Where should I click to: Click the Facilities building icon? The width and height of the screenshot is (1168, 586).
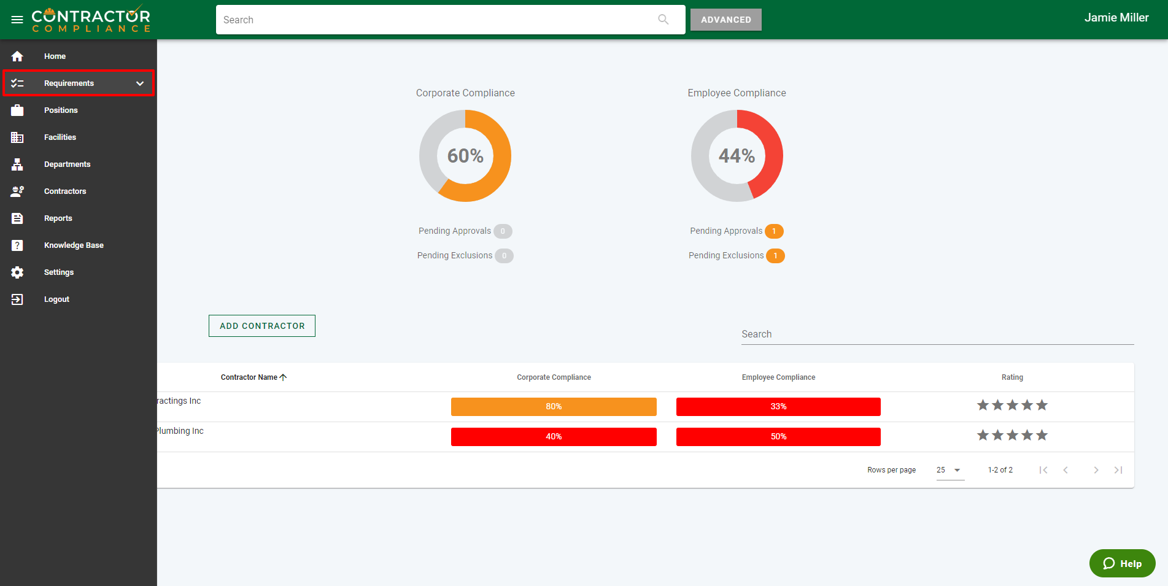17,137
